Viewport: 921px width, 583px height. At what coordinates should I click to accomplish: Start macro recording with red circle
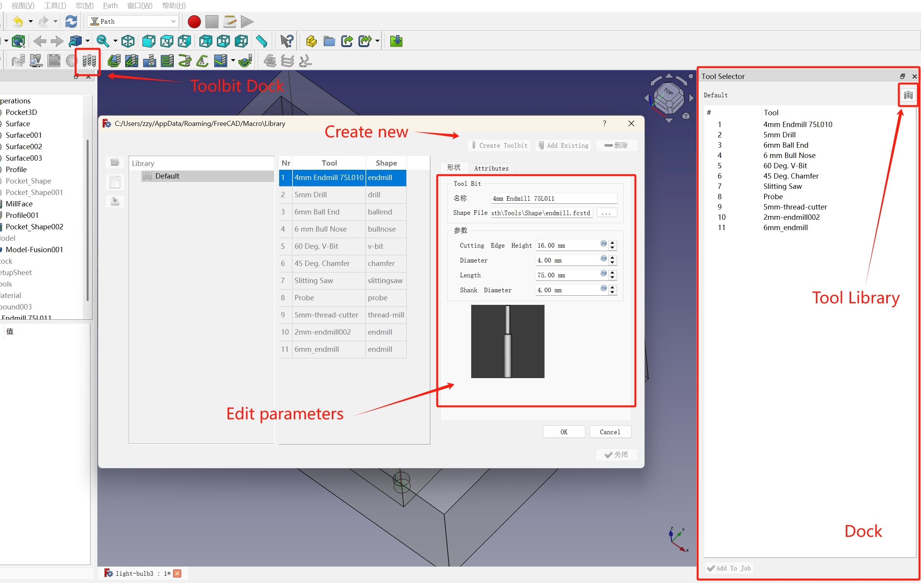[x=194, y=22]
